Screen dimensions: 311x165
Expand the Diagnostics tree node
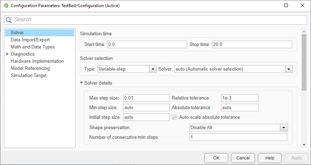click(x=7, y=54)
